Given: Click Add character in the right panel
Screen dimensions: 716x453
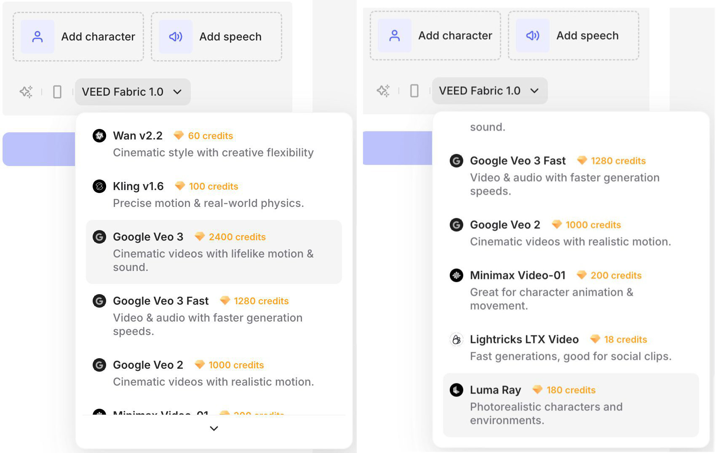Looking at the screenshot, I should click(435, 35).
